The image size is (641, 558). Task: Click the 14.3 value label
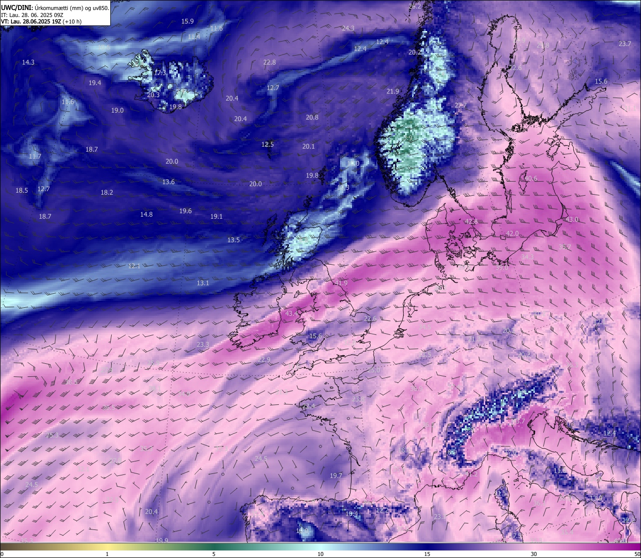coord(28,63)
